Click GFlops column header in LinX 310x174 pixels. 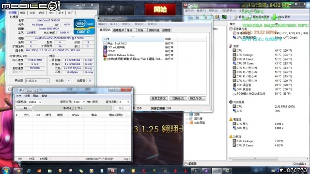(76, 115)
